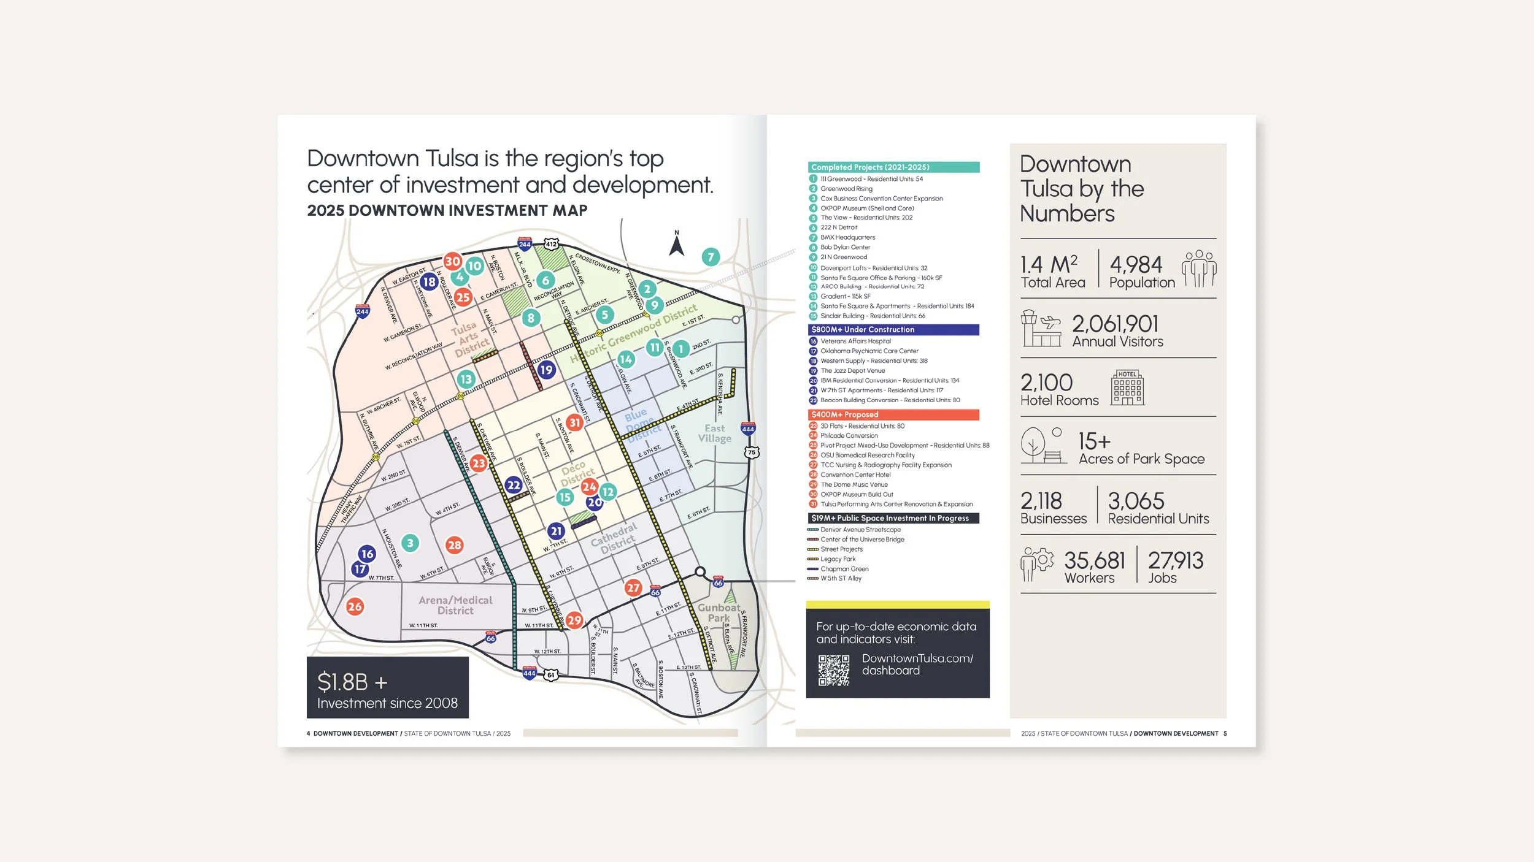
Task: Click the airport tower annual visitors icon
Action: pos(1041,329)
